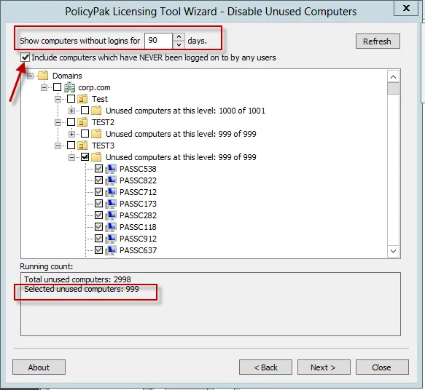The image size is (425, 390).
Task: Check the corp.com domain checkbox
Action: 57,87
